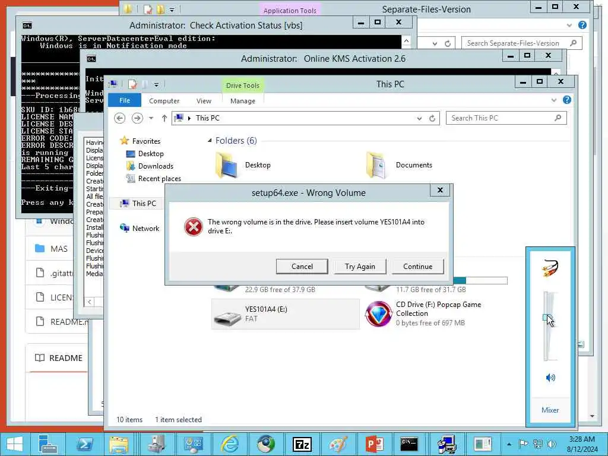Open the File tab in This PC
Screen dimensions: 608x456
(125, 100)
